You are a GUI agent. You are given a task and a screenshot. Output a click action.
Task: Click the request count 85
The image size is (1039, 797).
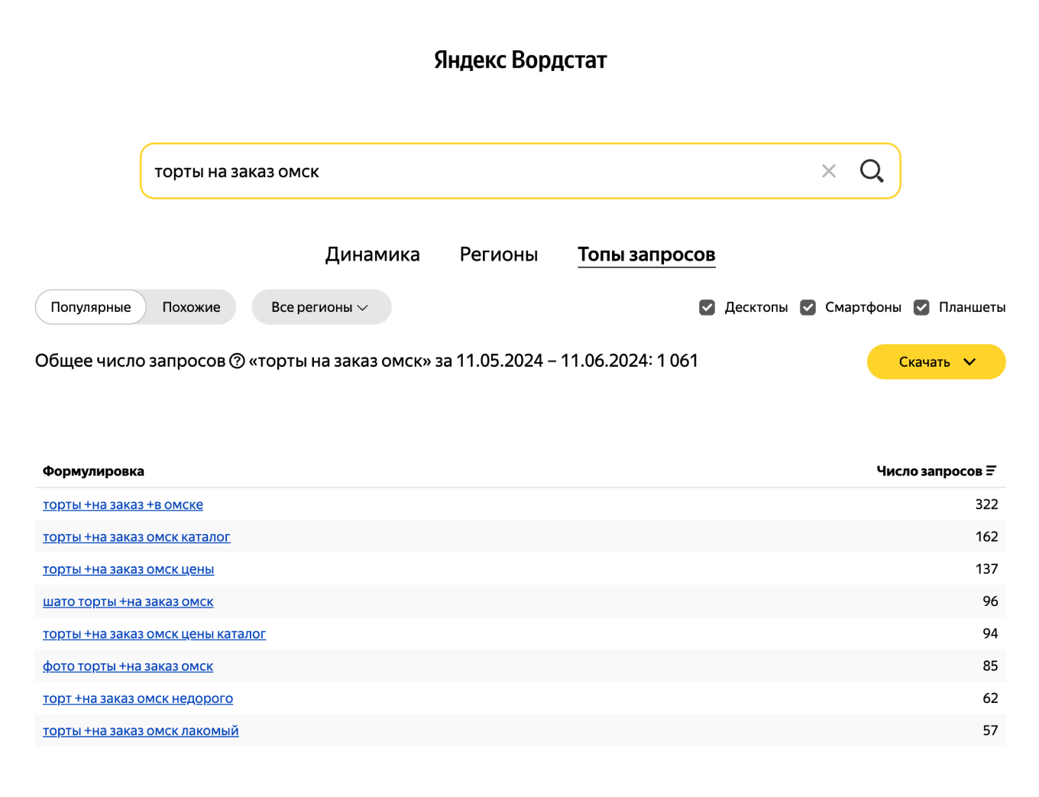tap(990, 666)
